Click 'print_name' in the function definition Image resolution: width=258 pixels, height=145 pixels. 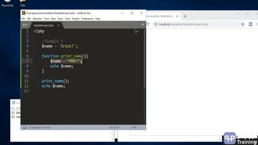[x=71, y=56]
